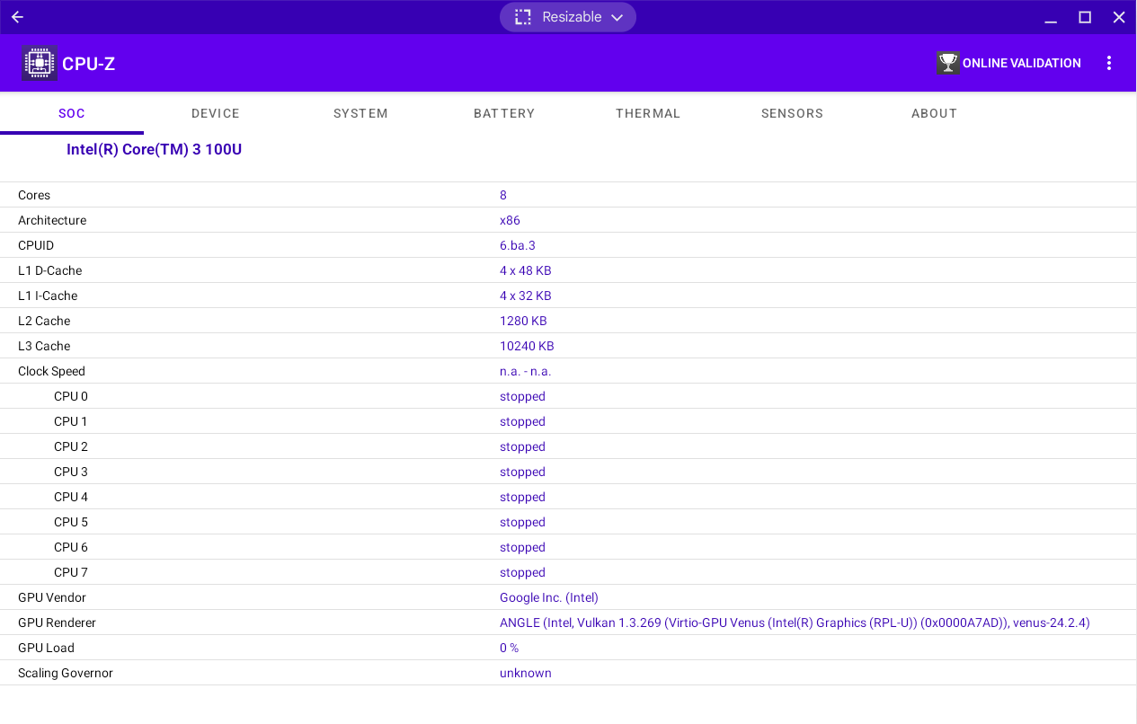Click the Scaling Governor label
The image size is (1137, 724).
pos(66,673)
